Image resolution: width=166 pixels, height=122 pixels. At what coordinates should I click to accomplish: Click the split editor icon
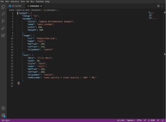pyautogui.click(x=158, y=6)
